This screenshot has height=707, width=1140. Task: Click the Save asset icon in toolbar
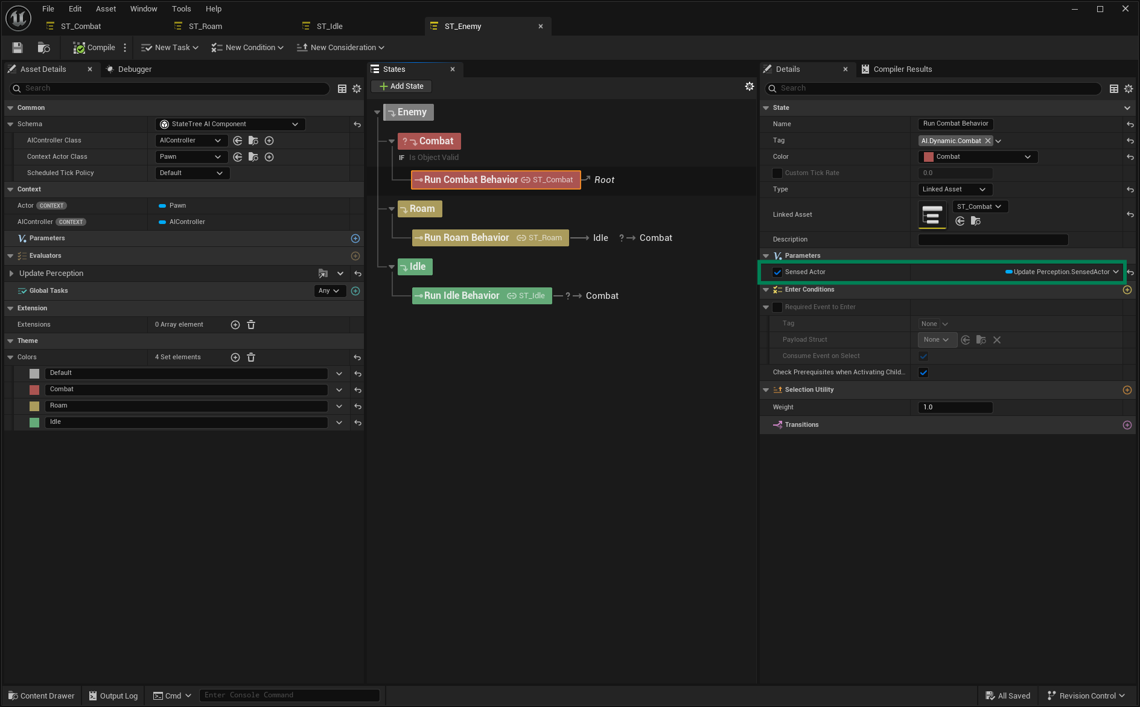[x=18, y=48]
